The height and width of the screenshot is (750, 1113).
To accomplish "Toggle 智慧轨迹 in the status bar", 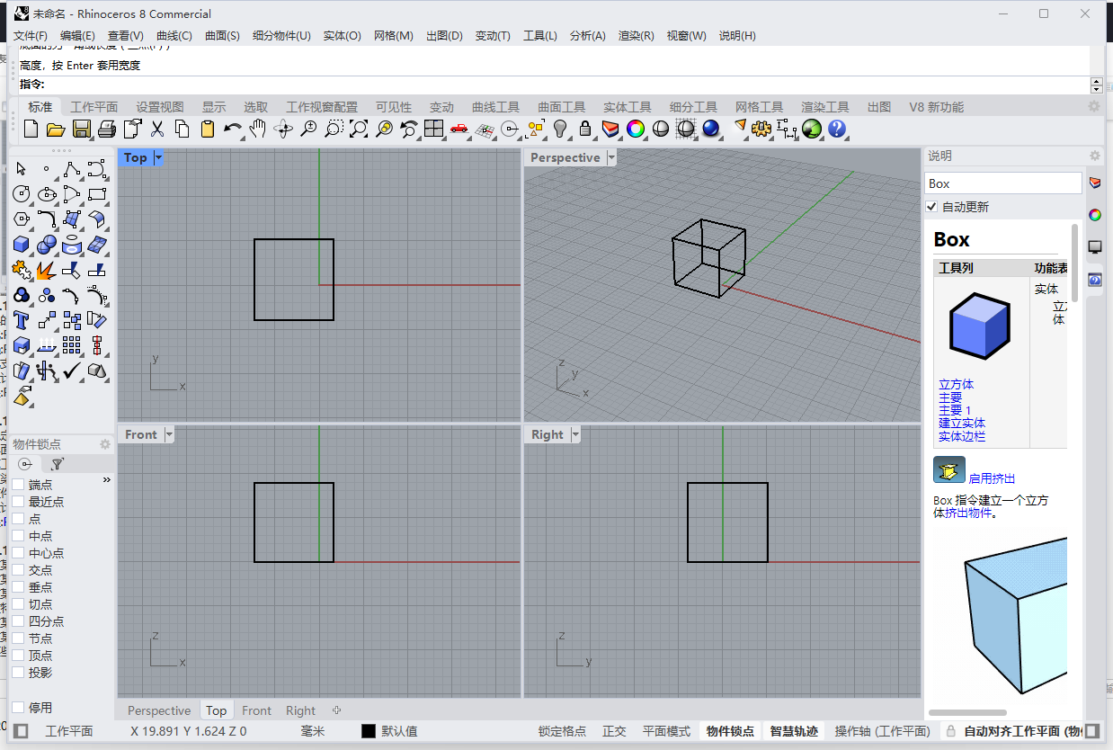I will coord(794,731).
